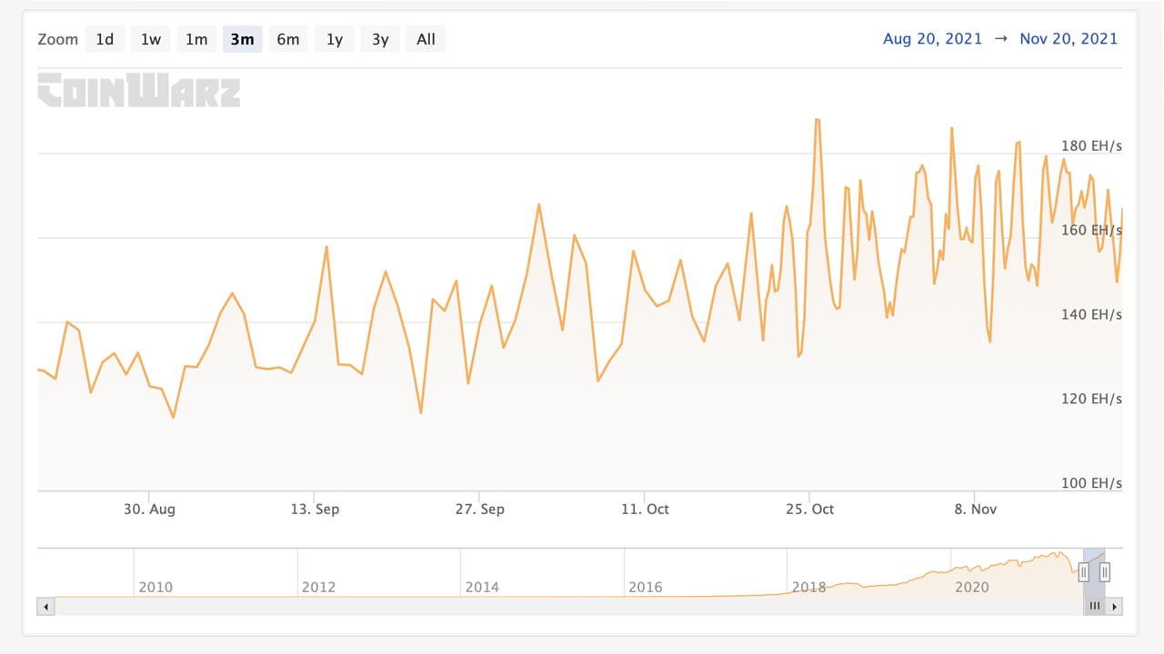The width and height of the screenshot is (1164, 654).
Task: Edit end date Nov 20, 2021
Action: (x=1069, y=39)
